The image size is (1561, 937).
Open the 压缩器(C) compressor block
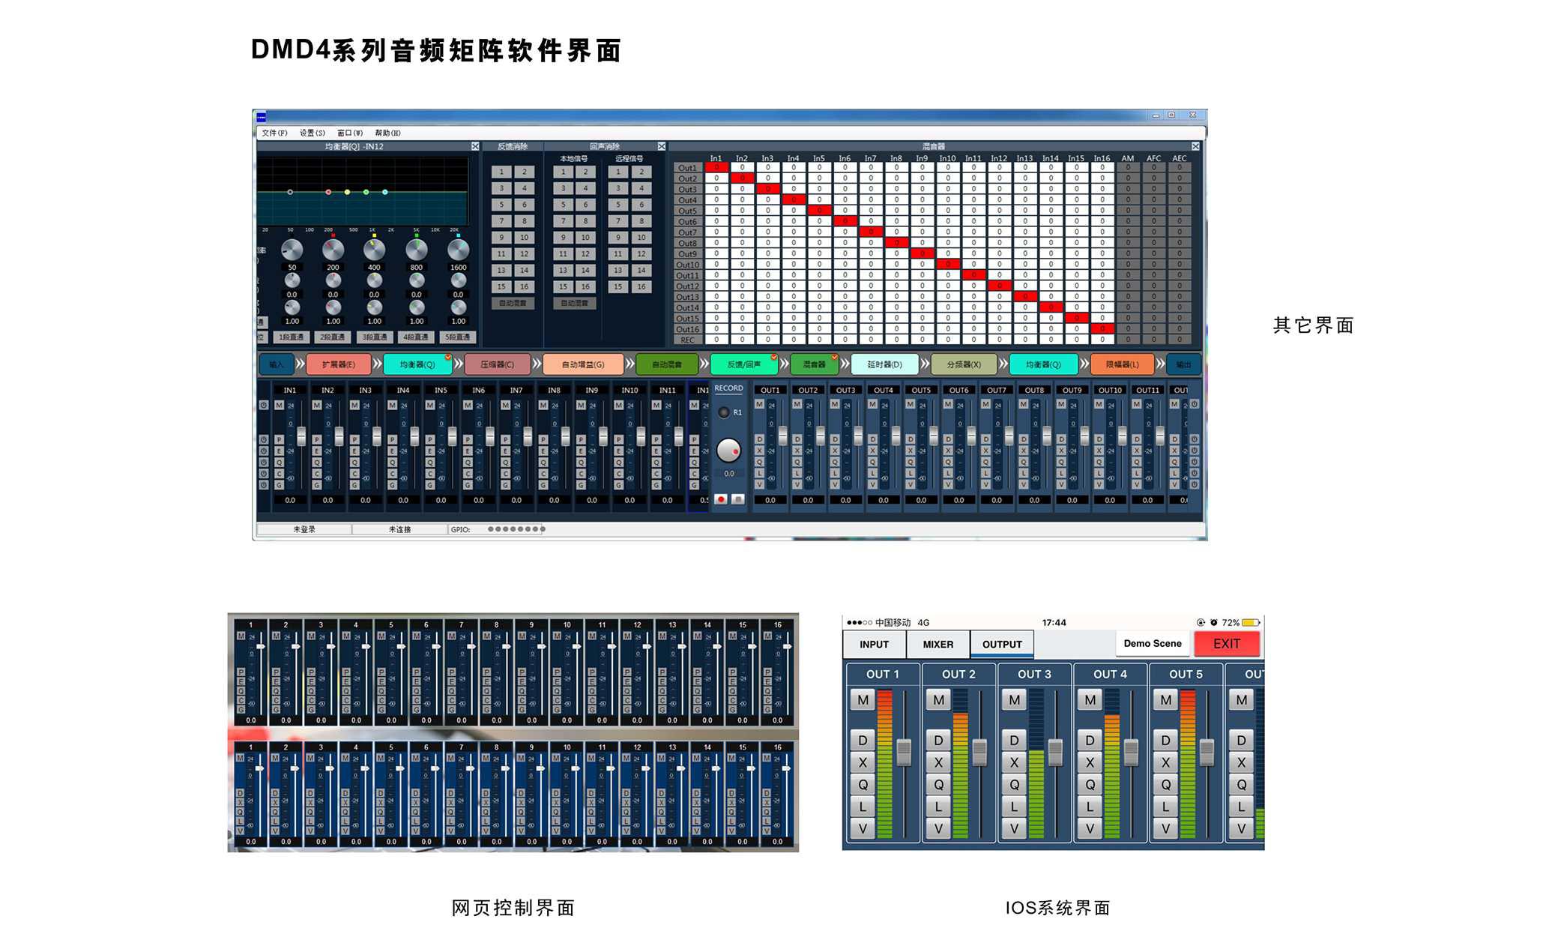coord(497,364)
